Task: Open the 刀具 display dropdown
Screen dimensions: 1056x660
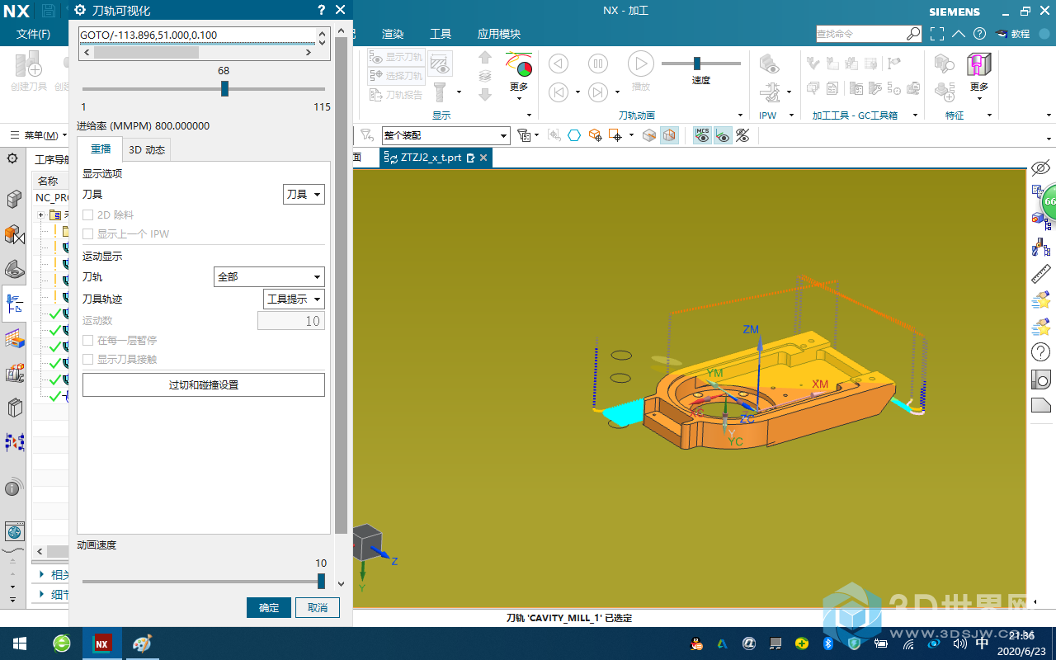Action: point(304,194)
